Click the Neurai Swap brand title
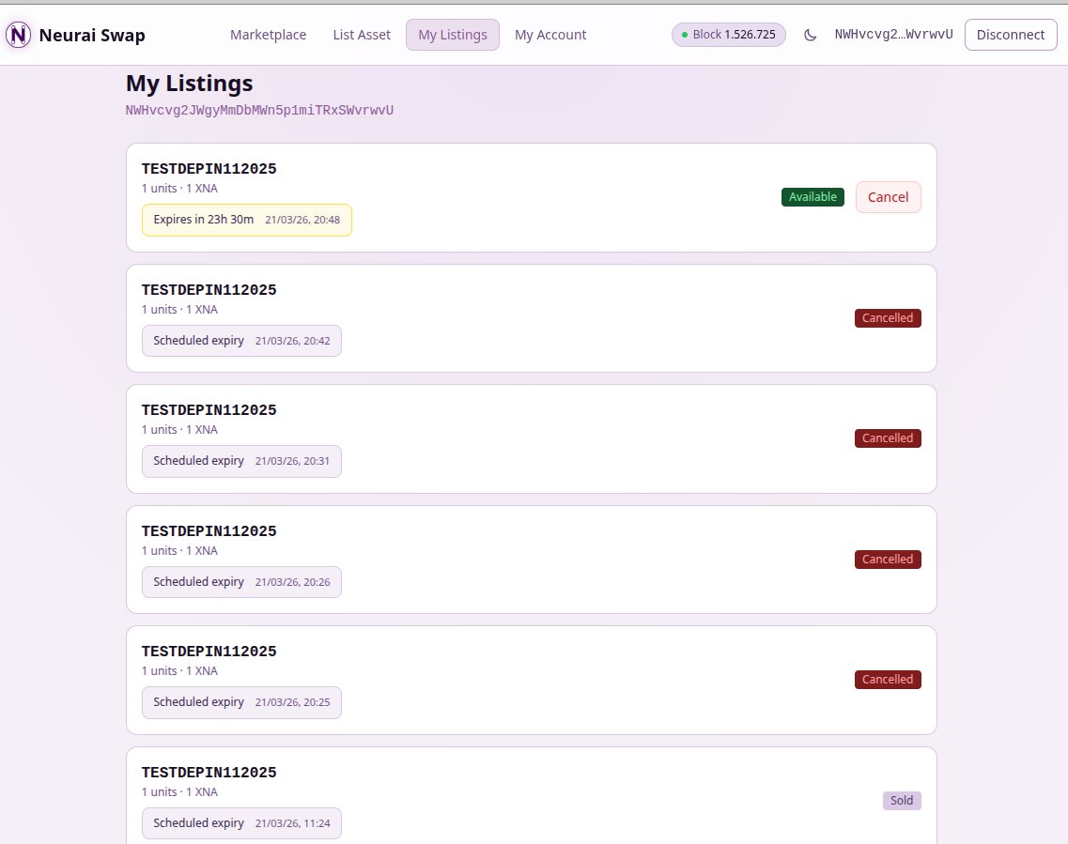1068x844 pixels. click(x=92, y=35)
